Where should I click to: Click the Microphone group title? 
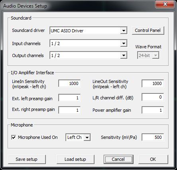point(22,125)
